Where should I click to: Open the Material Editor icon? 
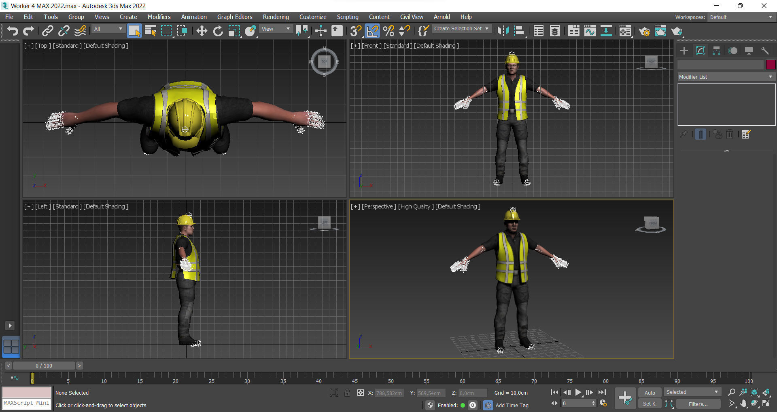625,31
